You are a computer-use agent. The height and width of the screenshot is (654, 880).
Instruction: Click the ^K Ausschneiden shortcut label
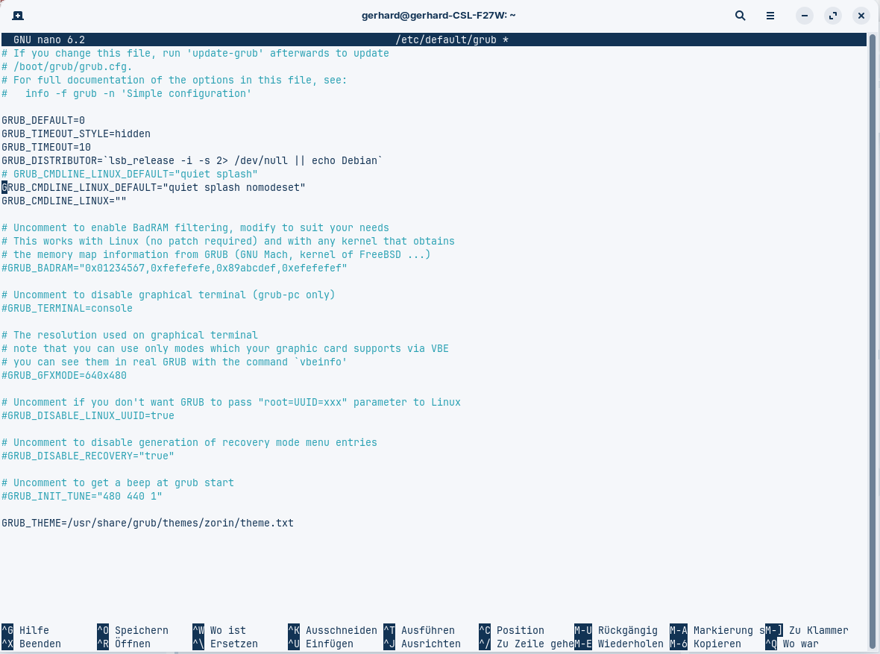(x=333, y=630)
